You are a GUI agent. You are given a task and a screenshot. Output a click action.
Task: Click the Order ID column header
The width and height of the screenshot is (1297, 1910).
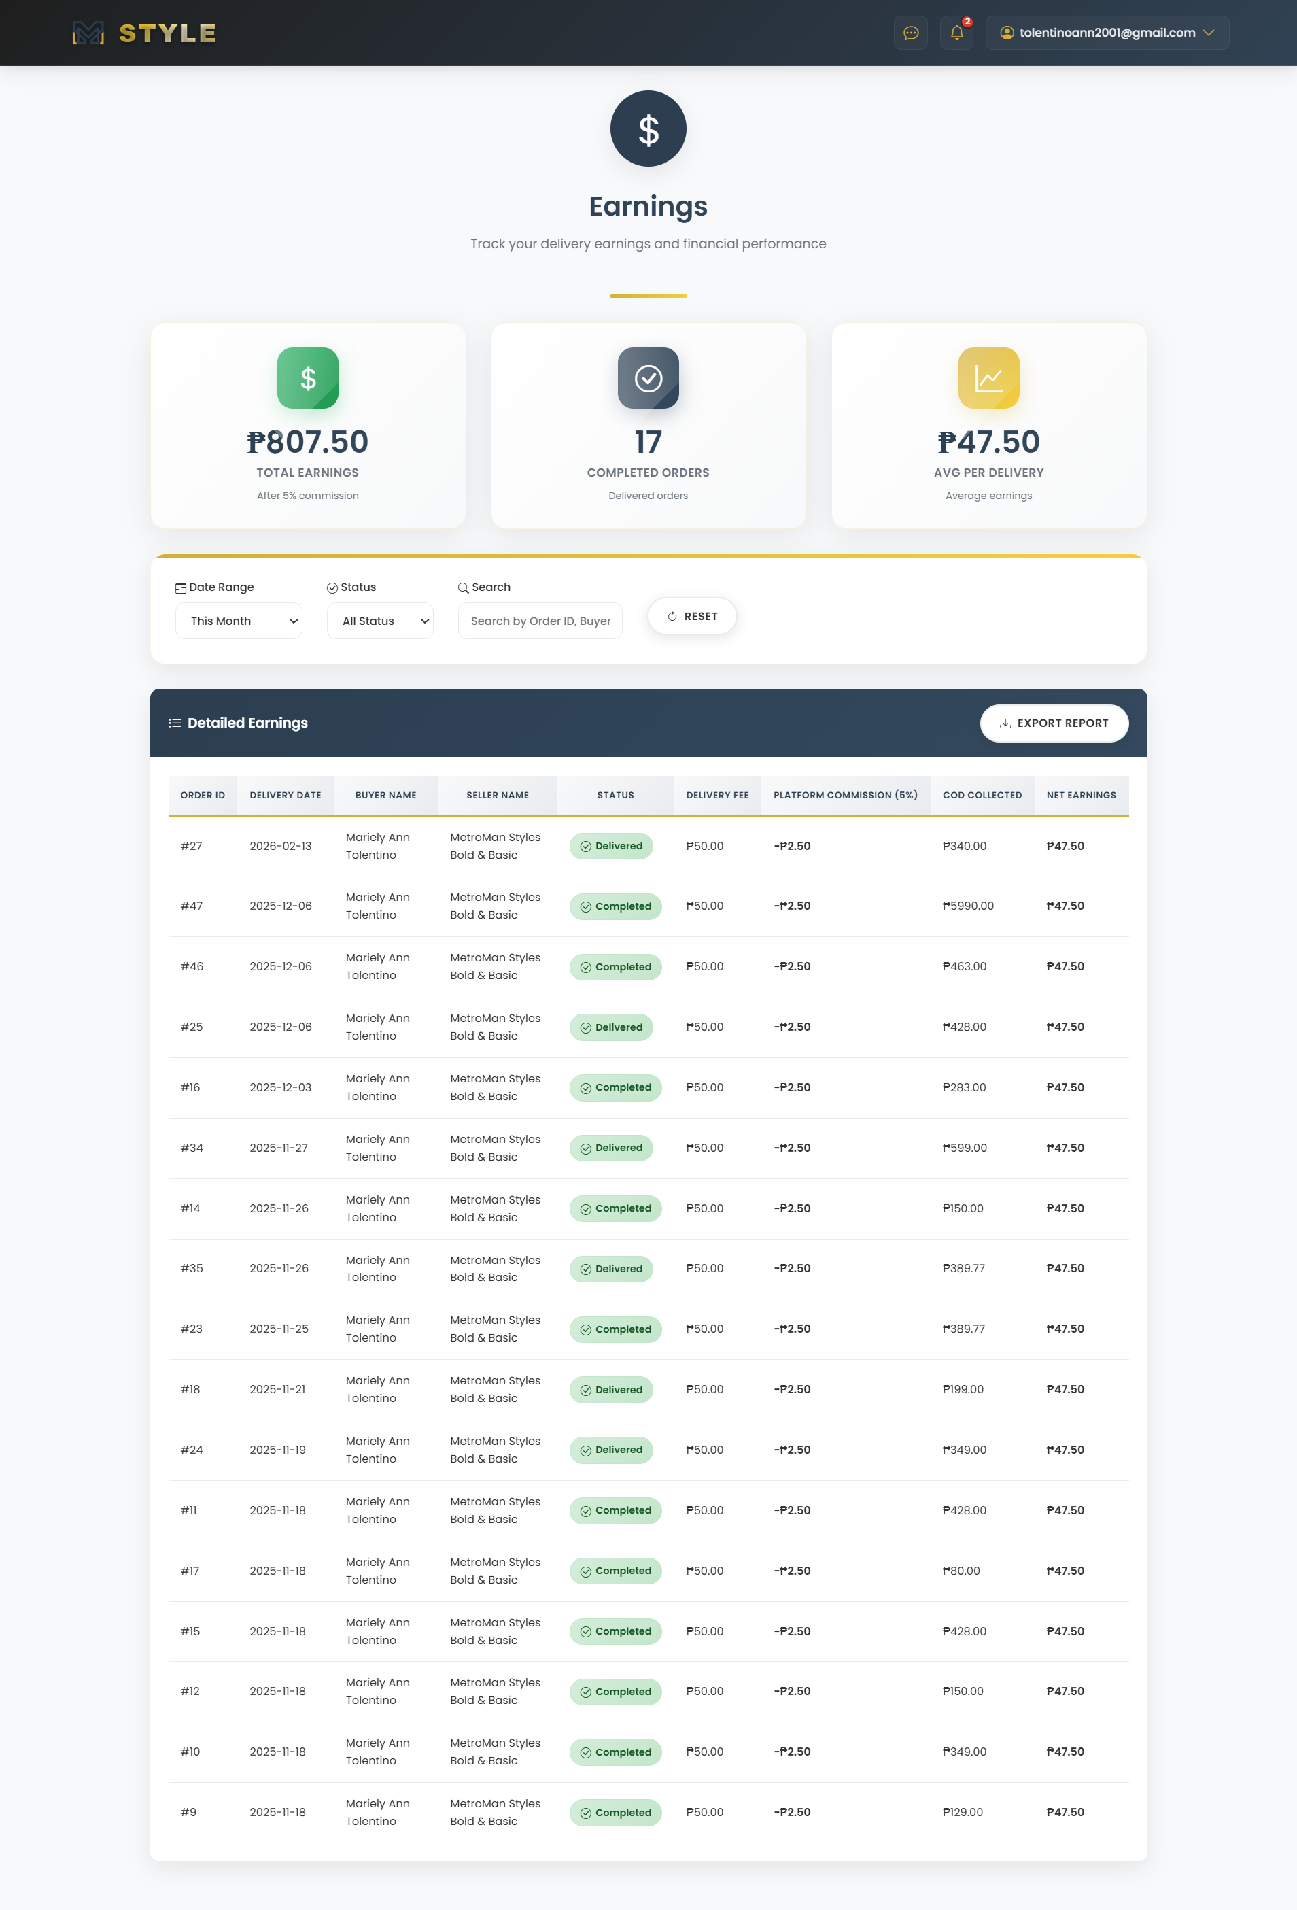click(x=203, y=795)
